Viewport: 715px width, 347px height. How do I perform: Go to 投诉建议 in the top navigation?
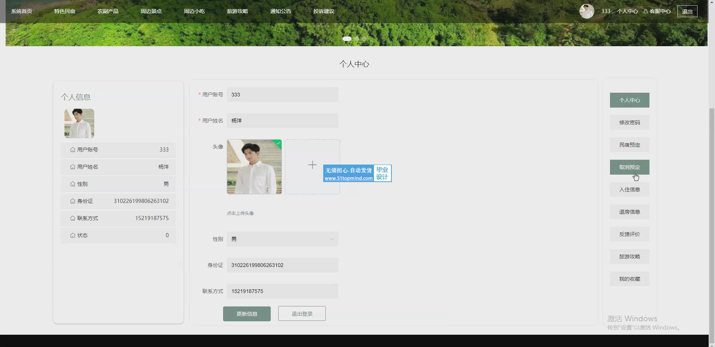(x=324, y=11)
